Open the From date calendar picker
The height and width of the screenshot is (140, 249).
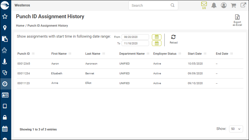pyautogui.click(x=157, y=37)
